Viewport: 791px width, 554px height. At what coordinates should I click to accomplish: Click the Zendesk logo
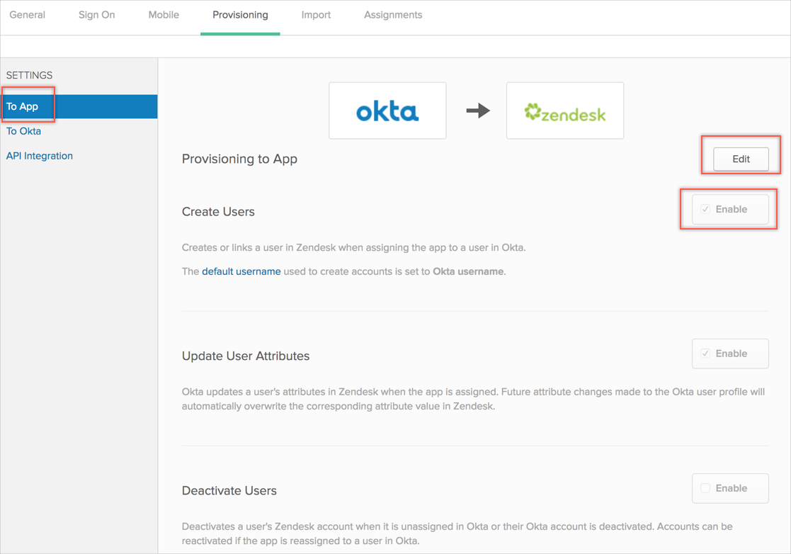click(x=565, y=111)
